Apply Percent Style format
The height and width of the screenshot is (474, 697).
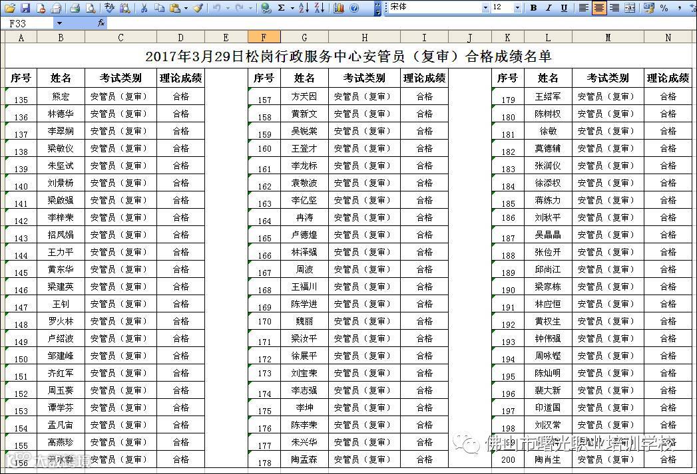(x=664, y=7)
